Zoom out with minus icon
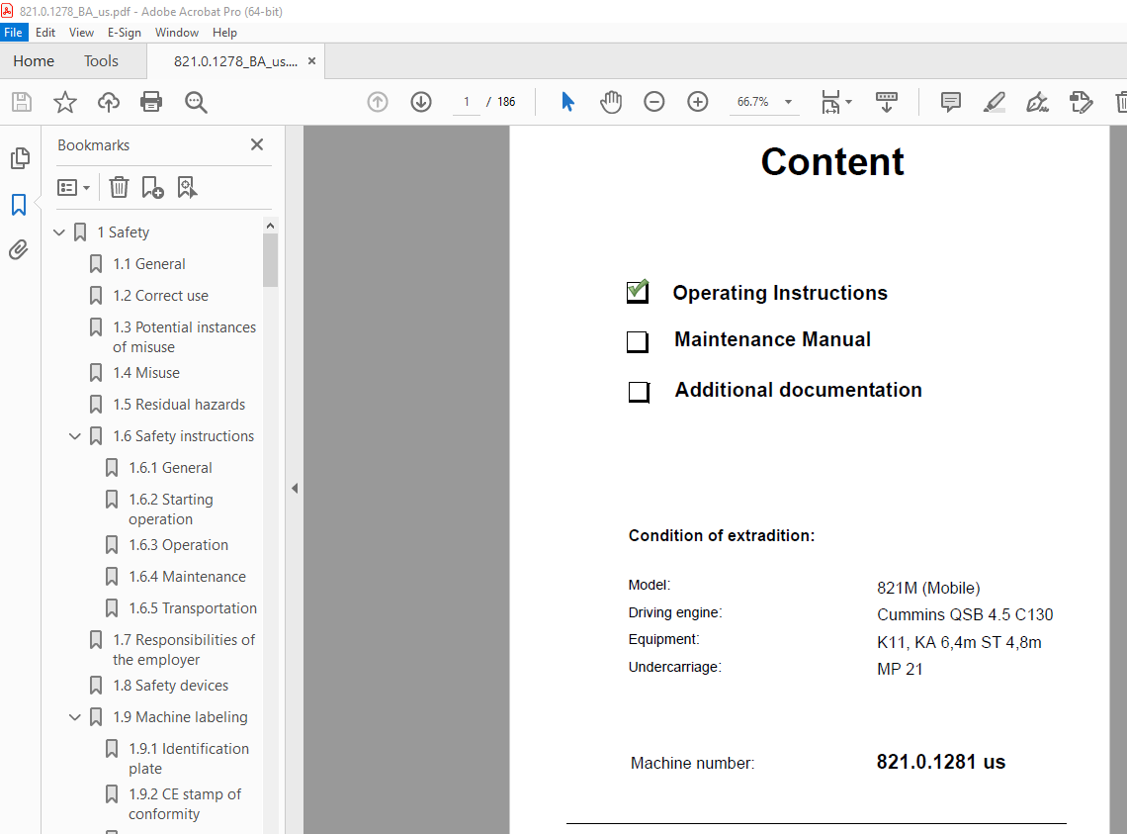 654,102
